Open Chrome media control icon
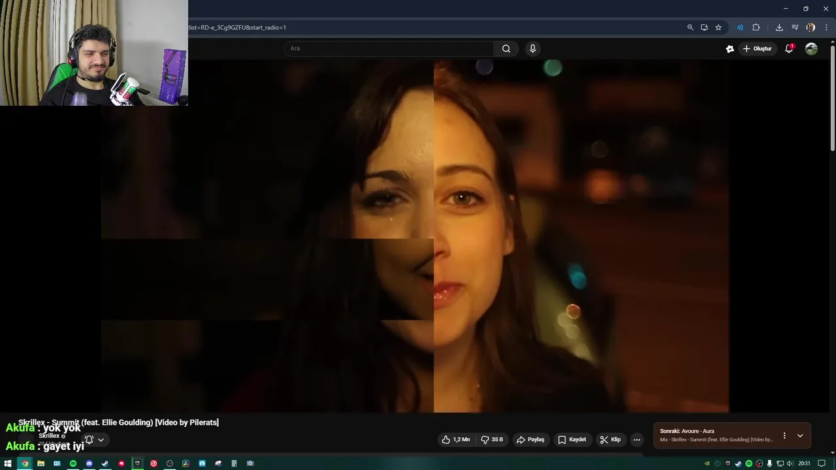 [795, 27]
